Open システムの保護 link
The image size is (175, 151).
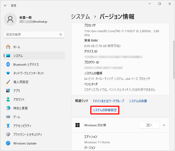[138, 101]
